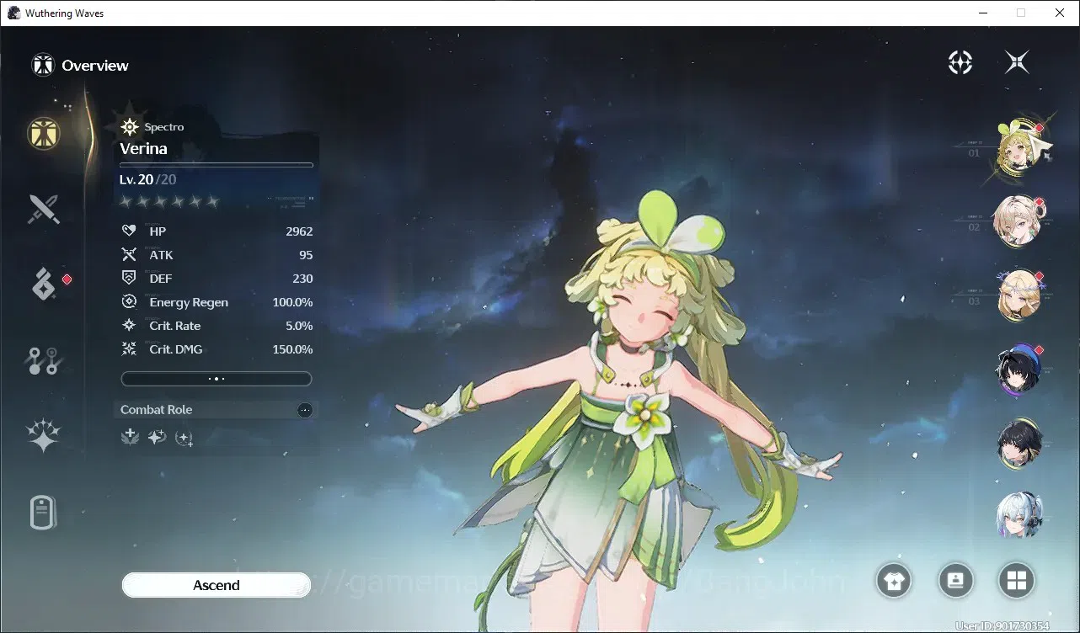This screenshot has height=633, width=1080.
Task: Open Combat Role details ellipsis button
Action: [x=305, y=410]
